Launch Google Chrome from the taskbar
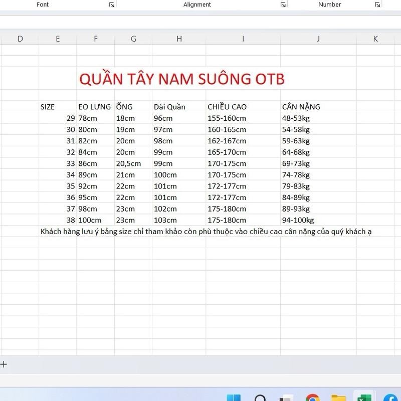 (312, 398)
